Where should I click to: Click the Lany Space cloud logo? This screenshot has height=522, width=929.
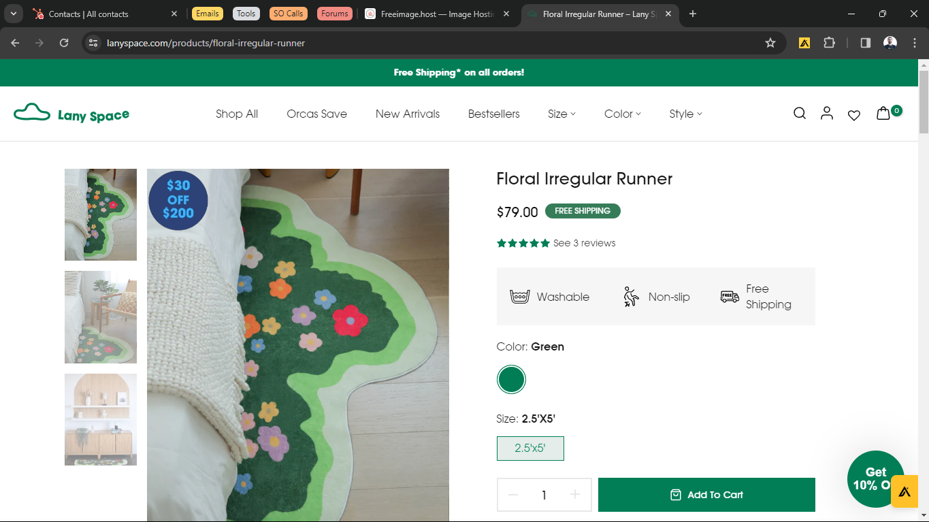coord(71,114)
